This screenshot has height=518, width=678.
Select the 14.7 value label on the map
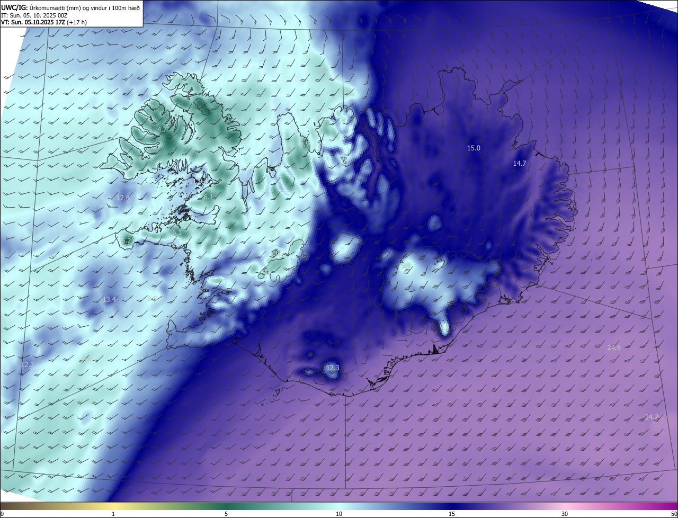click(520, 164)
